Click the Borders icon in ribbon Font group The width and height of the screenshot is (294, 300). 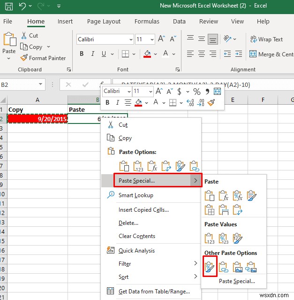125,54
